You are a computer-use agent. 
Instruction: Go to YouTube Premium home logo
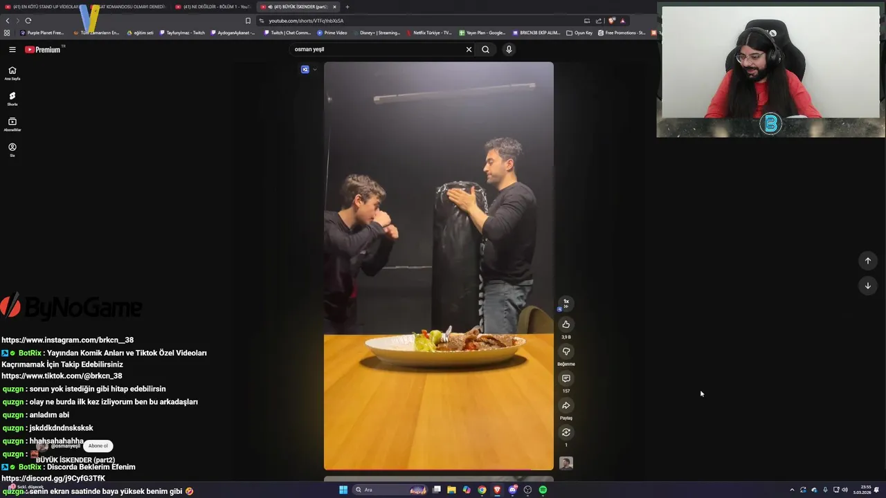(x=43, y=49)
